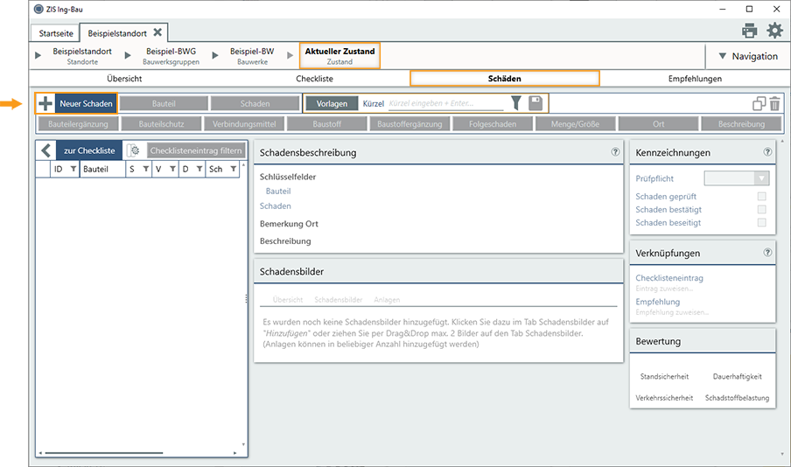Expand arrow before Aktueller Zustand breadcrumb

tap(290, 55)
